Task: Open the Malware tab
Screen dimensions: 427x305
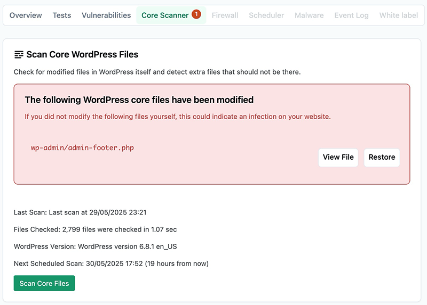Action: tap(309, 15)
